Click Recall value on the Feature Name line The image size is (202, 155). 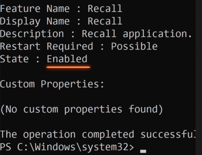(x=105, y=9)
